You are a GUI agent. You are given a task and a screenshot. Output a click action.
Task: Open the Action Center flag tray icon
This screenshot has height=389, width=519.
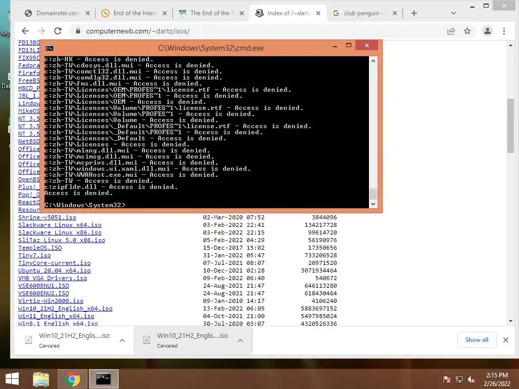pyautogui.click(x=447, y=379)
